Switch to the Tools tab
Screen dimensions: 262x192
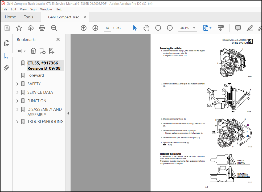click(28, 17)
